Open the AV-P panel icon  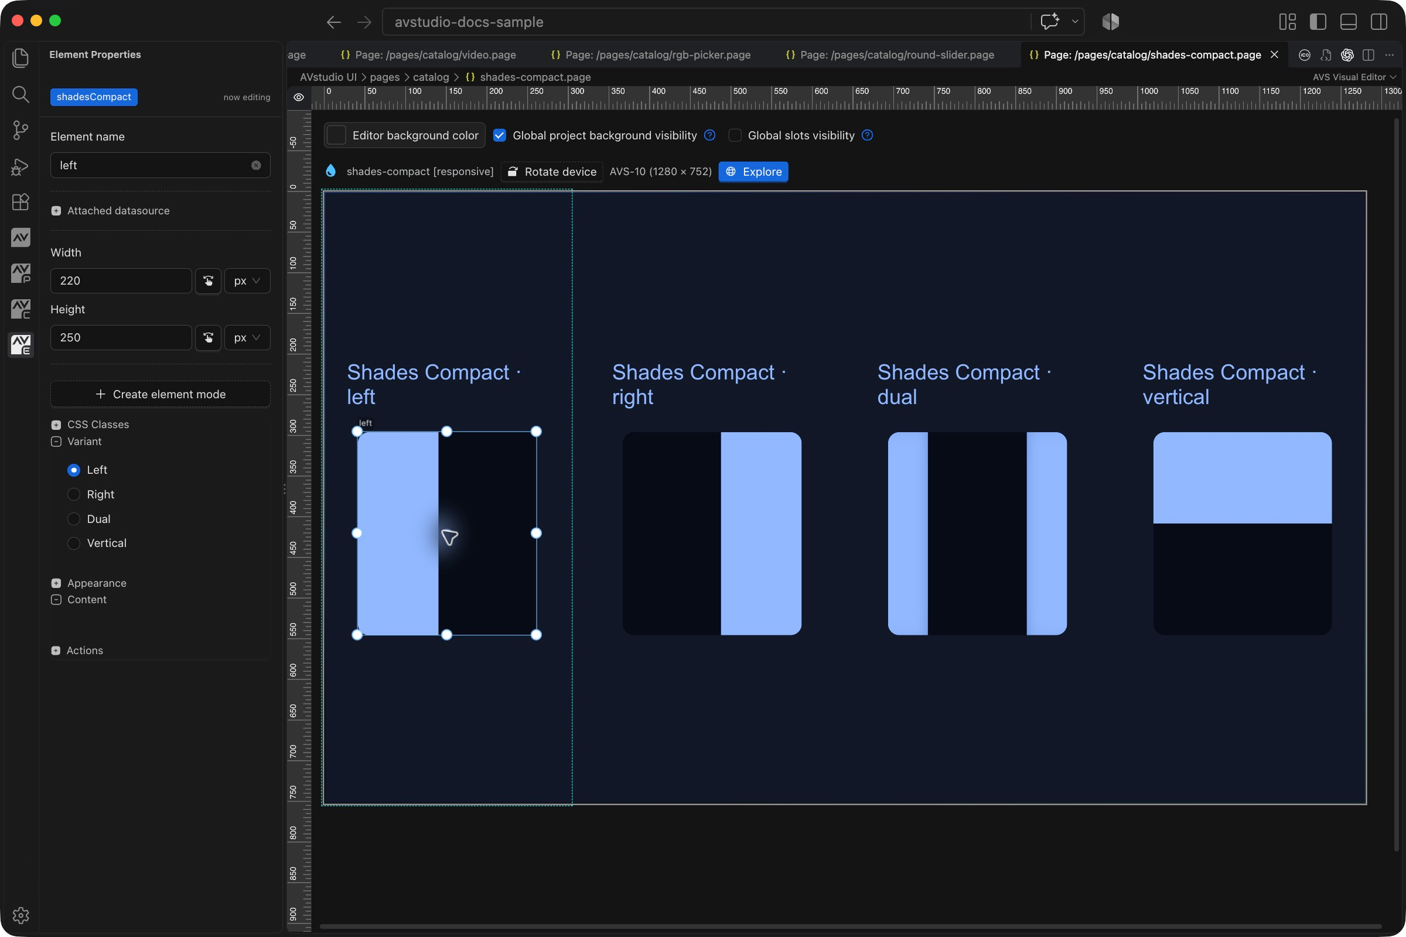(21, 273)
